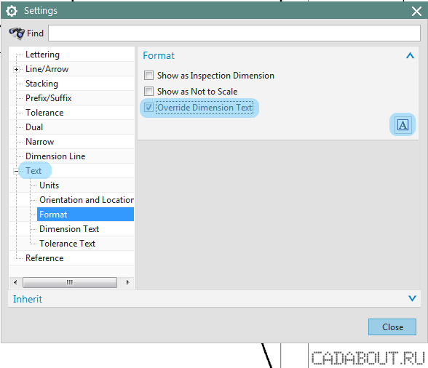The image size is (428, 368).
Task: Uncheck Override Dimension Text checkbox
Action: tap(148, 107)
